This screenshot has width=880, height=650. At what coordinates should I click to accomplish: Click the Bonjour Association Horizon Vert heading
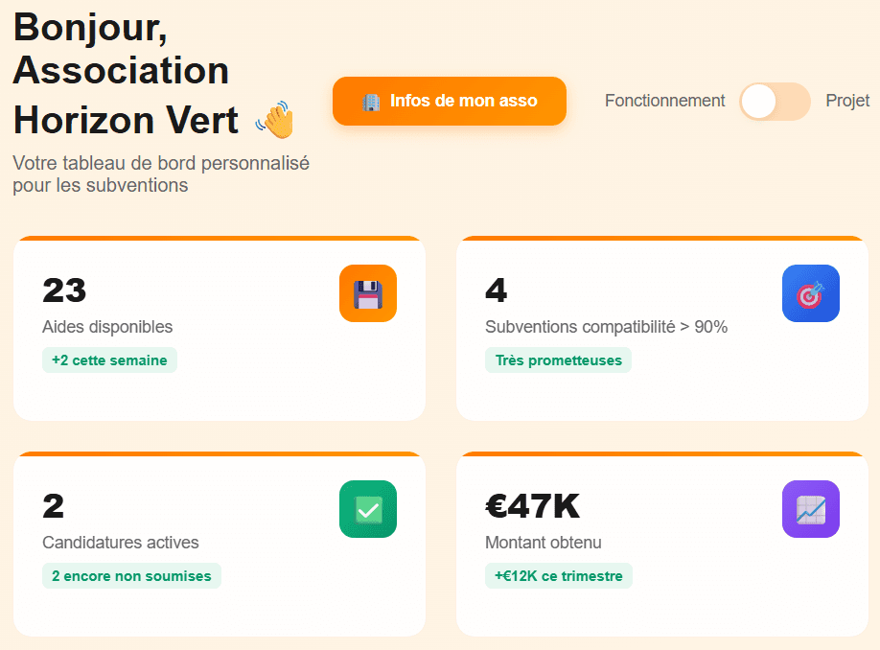tap(153, 74)
